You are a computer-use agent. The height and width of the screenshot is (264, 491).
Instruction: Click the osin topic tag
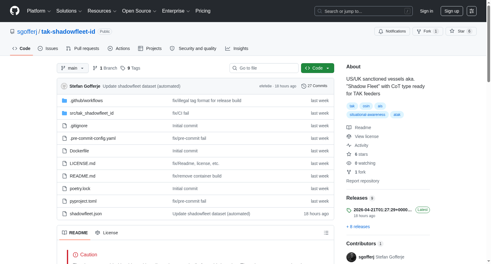(x=366, y=106)
